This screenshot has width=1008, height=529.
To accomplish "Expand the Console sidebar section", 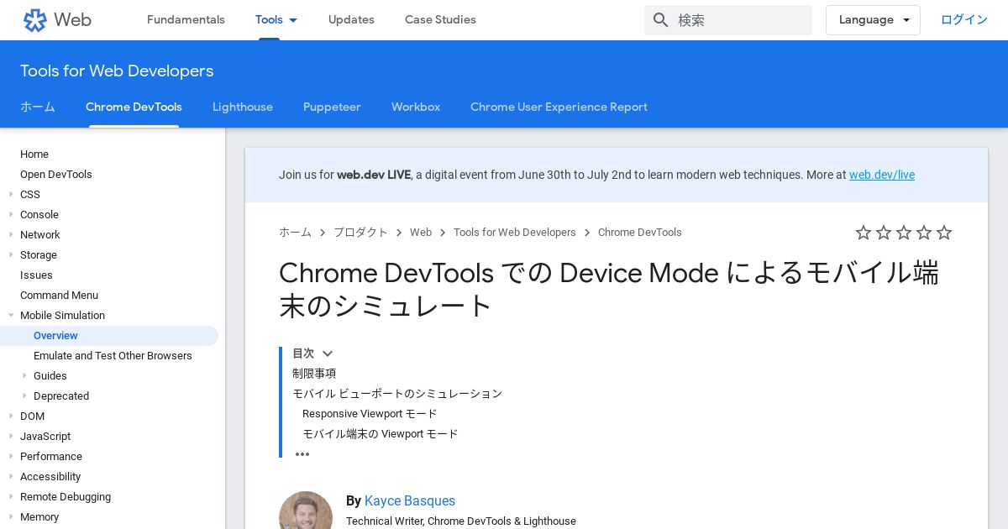I will tap(12, 215).
